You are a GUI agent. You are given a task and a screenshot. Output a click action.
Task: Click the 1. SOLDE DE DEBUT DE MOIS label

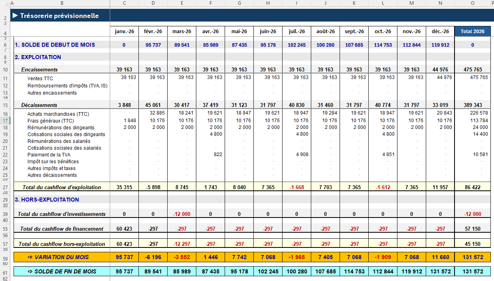pyautogui.click(x=55, y=45)
